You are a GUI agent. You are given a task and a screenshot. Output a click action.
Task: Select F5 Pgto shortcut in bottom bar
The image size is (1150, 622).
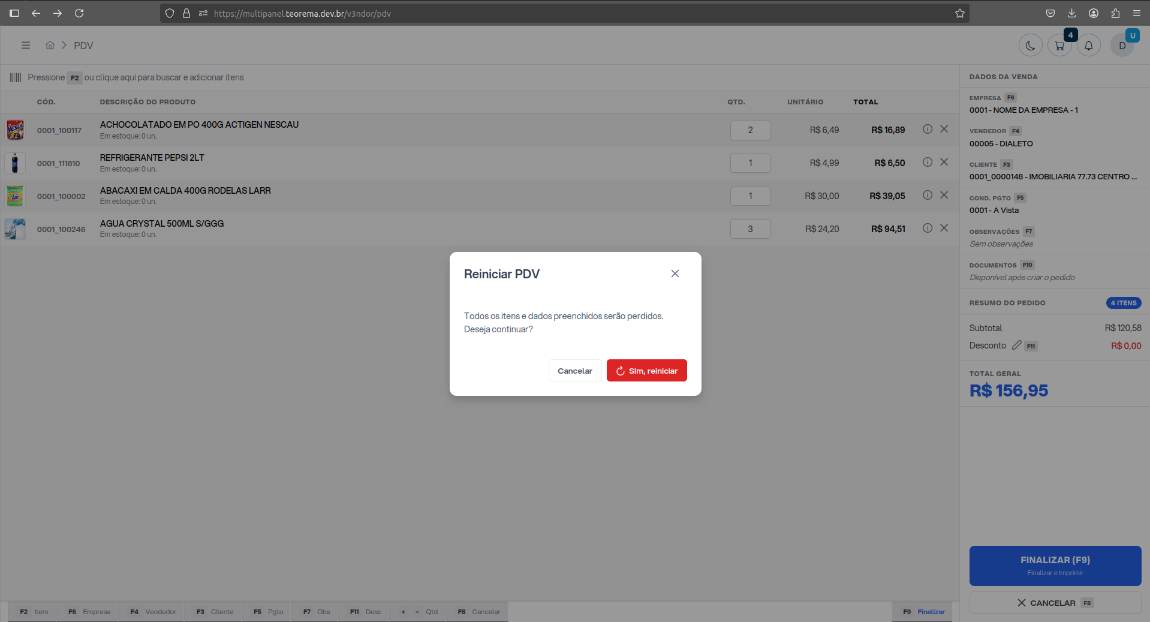point(268,612)
